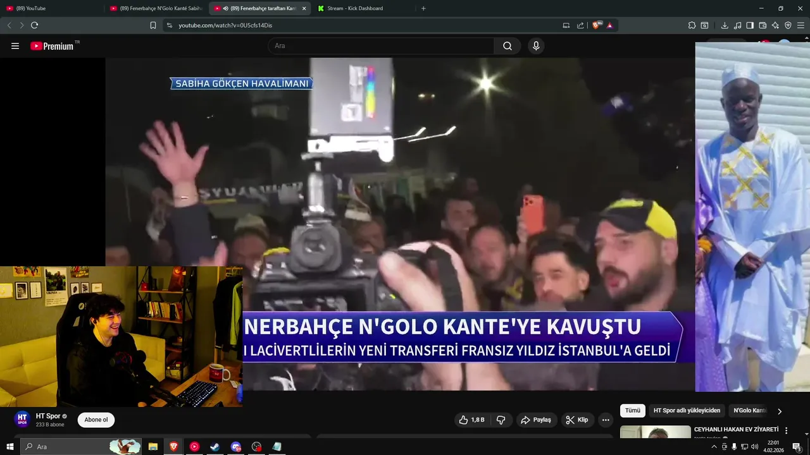Open the HT Spor channel avatar
The image size is (810, 455).
pyautogui.click(x=22, y=420)
